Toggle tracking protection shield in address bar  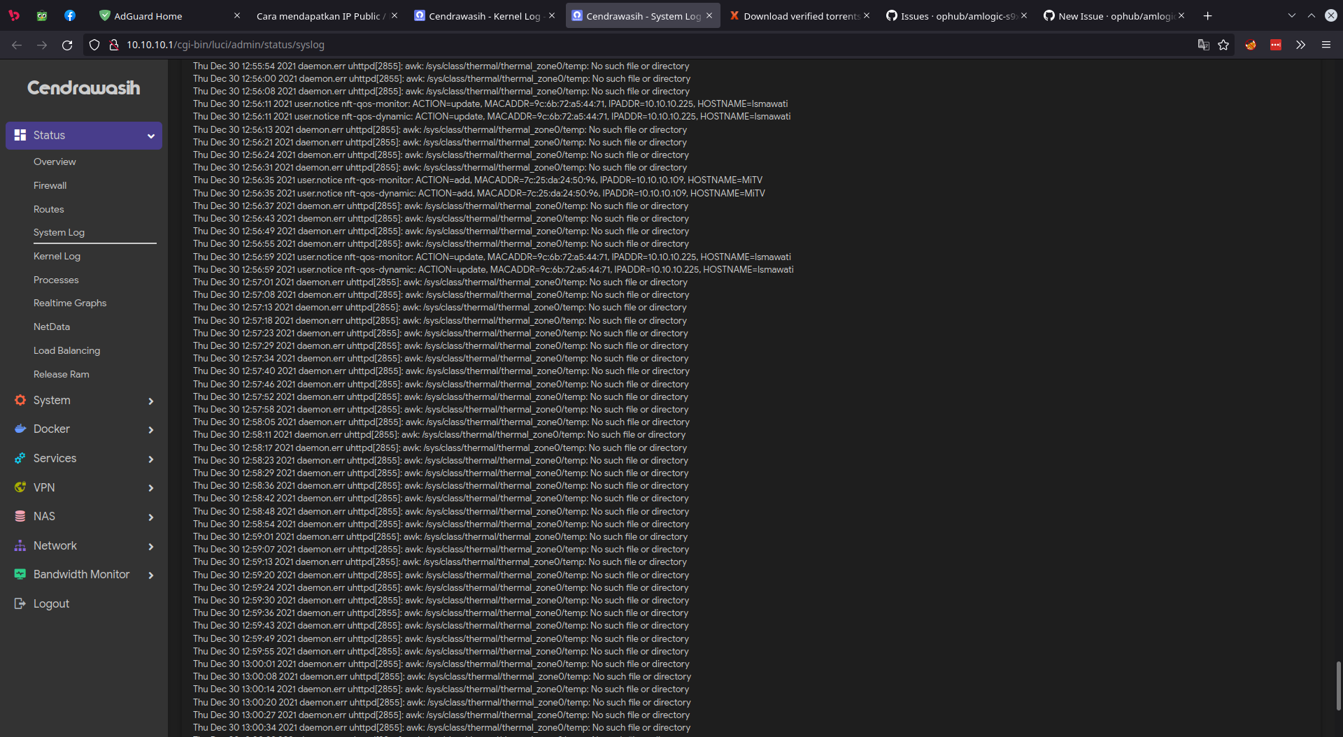click(94, 44)
